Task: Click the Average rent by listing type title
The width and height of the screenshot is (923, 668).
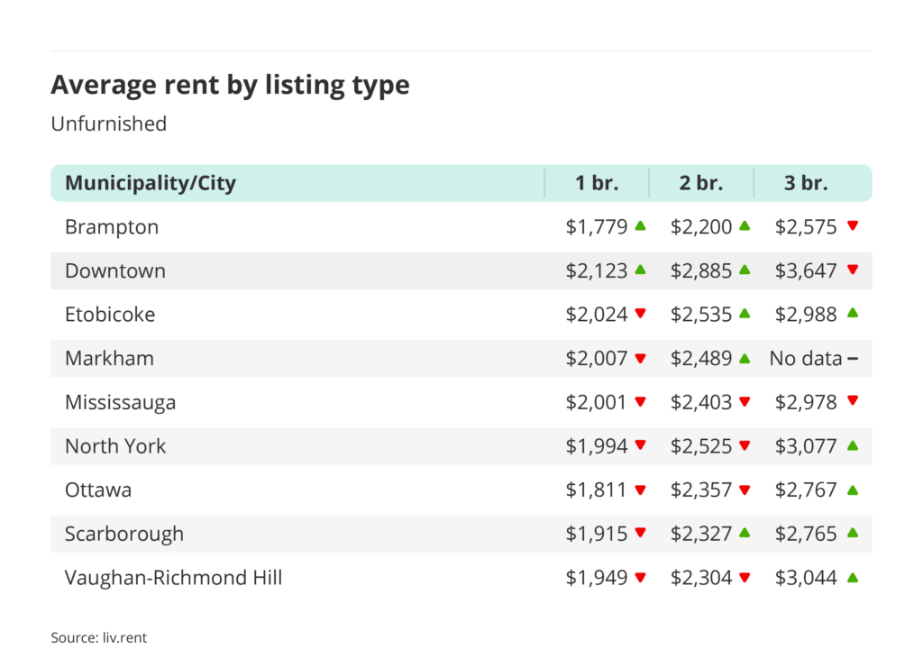Action: tap(230, 85)
